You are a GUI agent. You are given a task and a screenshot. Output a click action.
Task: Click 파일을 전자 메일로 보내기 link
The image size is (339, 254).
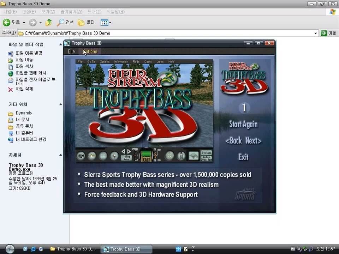pos(35,81)
